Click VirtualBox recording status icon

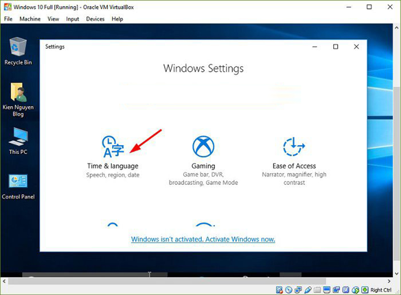pyautogui.click(x=336, y=290)
